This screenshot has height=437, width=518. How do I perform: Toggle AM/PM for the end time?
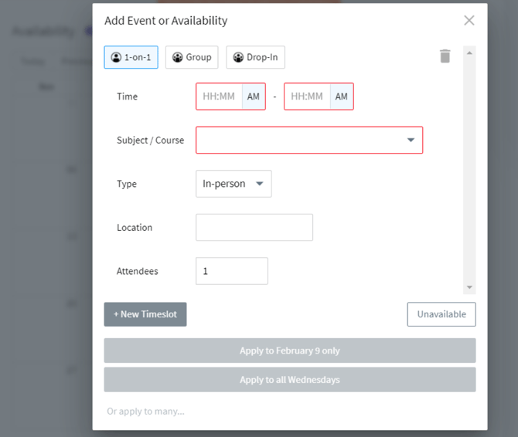pyautogui.click(x=342, y=97)
